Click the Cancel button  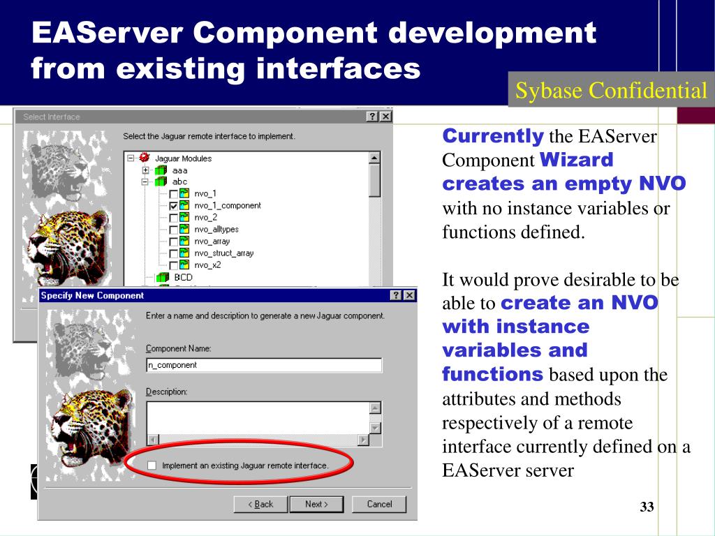pos(379,504)
